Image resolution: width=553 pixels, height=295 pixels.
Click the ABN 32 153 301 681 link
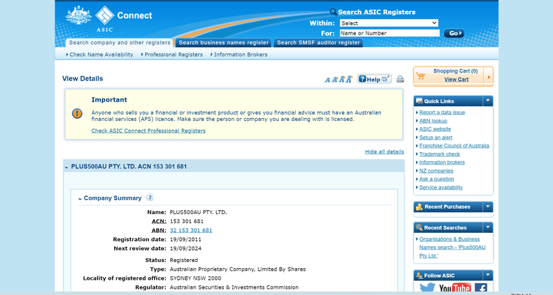(x=191, y=230)
